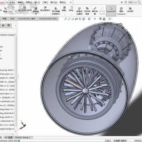Click the Update Speedpak tool
The width and height of the screenshot is (142, 142).
pos(121,11)
